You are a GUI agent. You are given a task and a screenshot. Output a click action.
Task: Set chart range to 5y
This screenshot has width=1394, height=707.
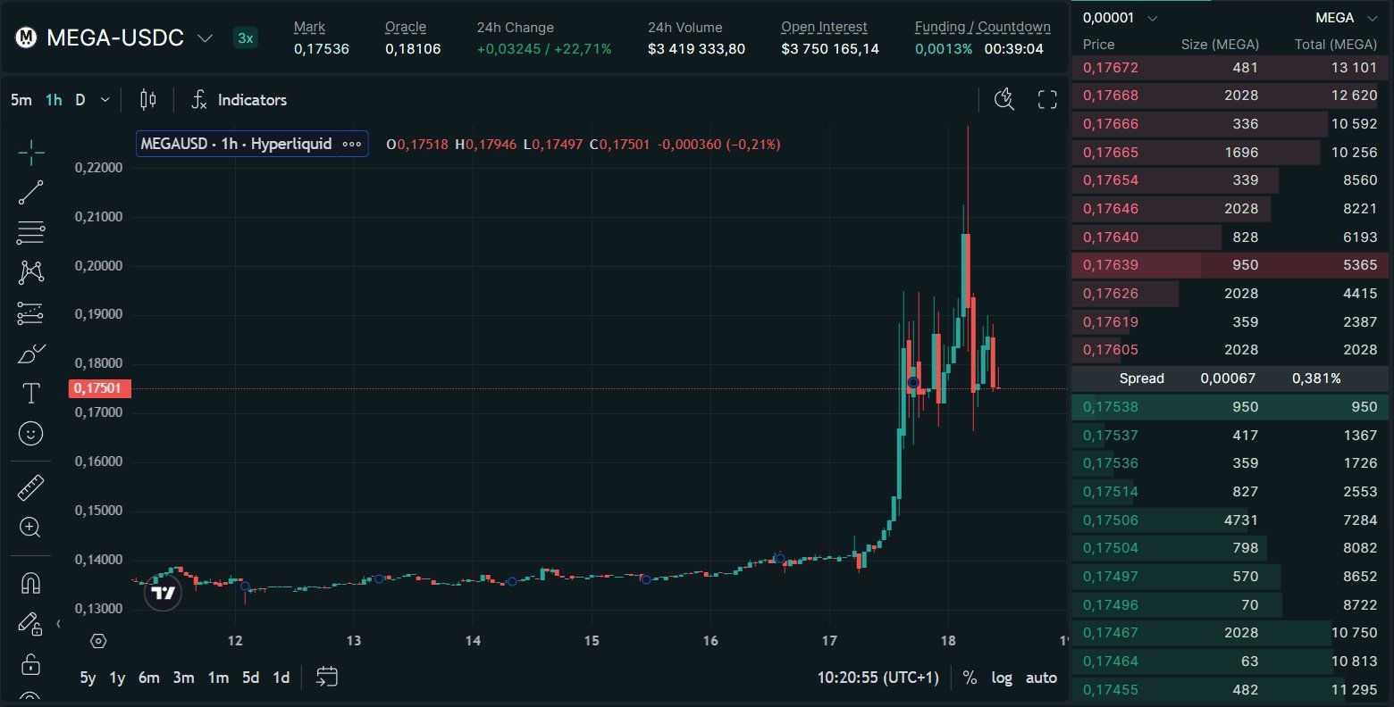88,678
